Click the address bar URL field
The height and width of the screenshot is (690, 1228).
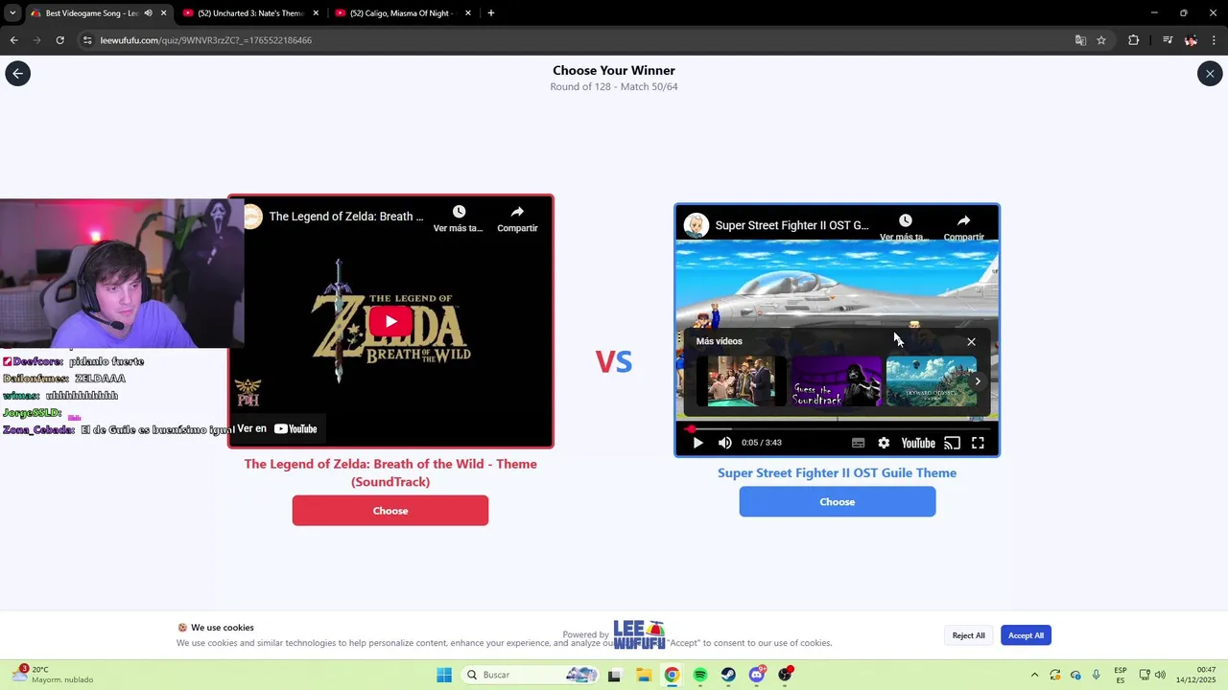coord(576,40)
